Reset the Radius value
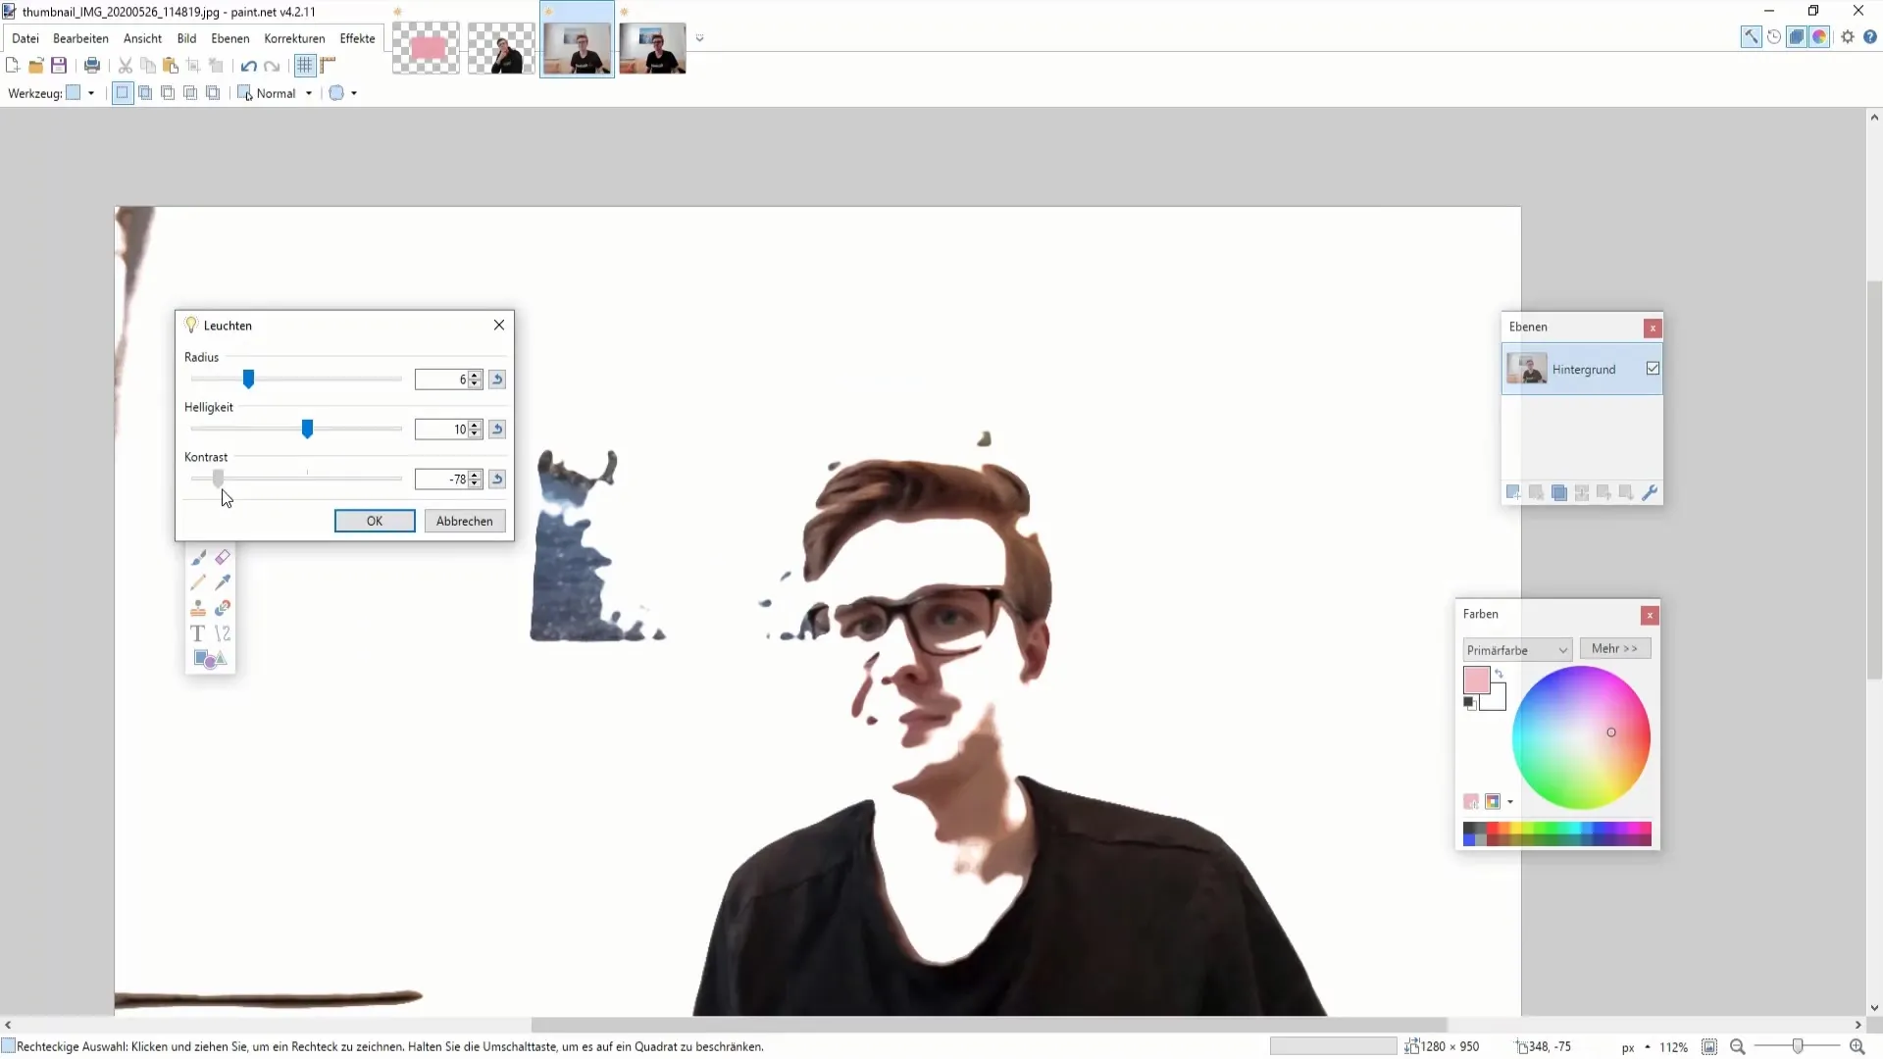 click(x=497, y=379)
